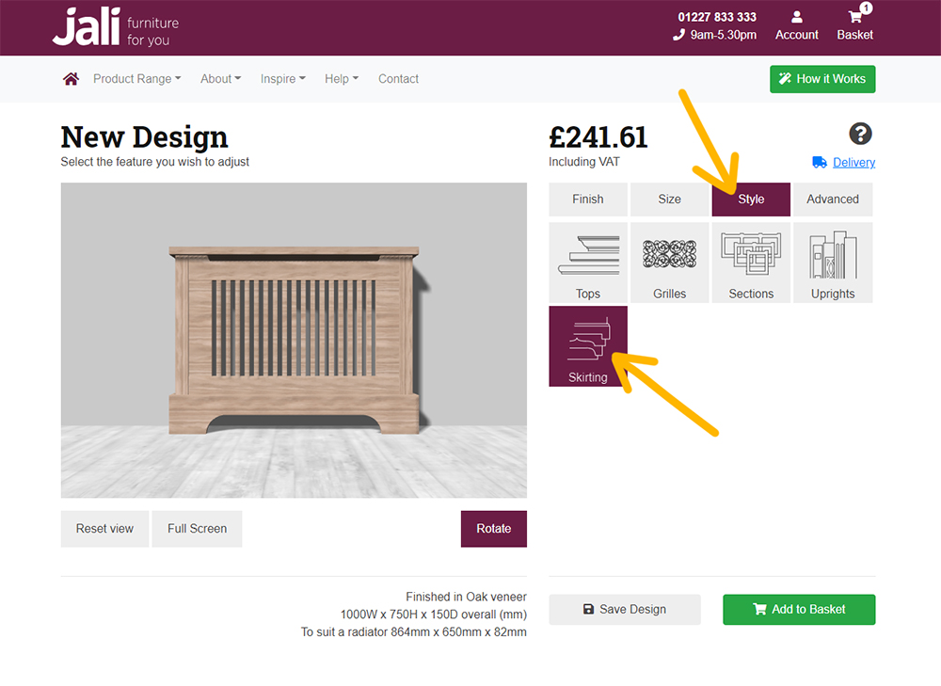Click the '1000W x 750H x 150D overall (mm)' text
The height and width of the screenshot is (686, 941).
[433, 614]
